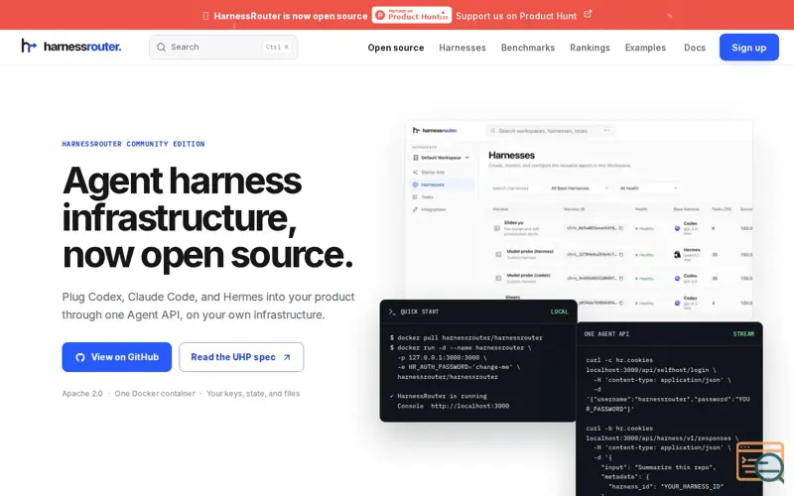
Task: Click the HarnessRouter is now open source banner text
Action: 291,16
